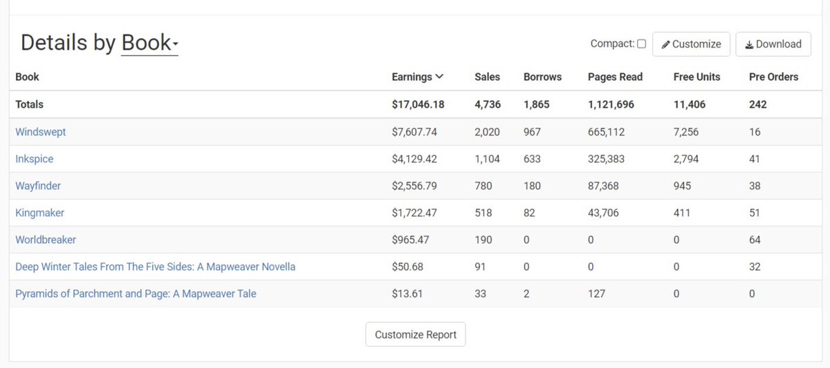Select the Totals row label
Viewport: 830px width, 368px height.
coord(29,104)
